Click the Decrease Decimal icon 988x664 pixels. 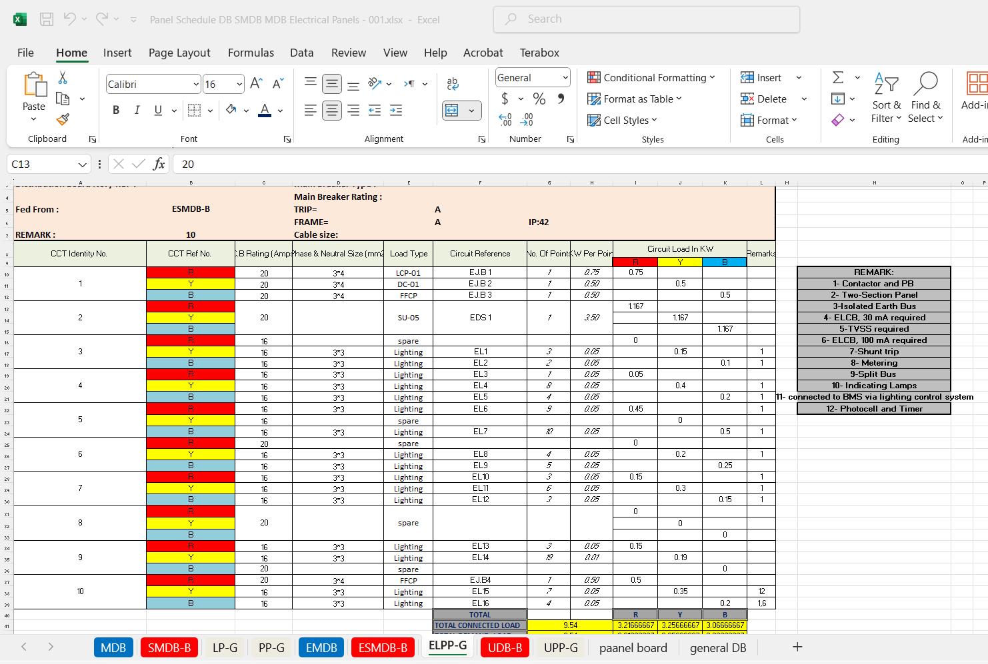pos(527,121)
